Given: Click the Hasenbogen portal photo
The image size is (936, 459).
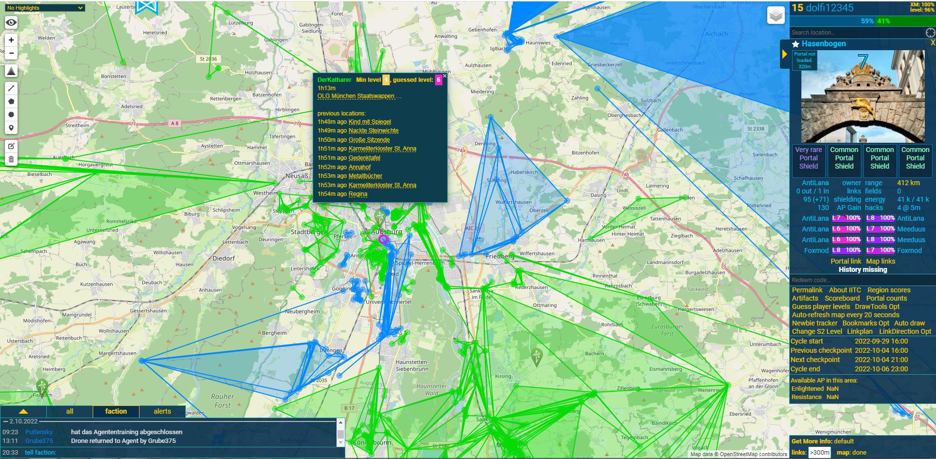Looking at the screenshot, I should (x=863, y=96).
